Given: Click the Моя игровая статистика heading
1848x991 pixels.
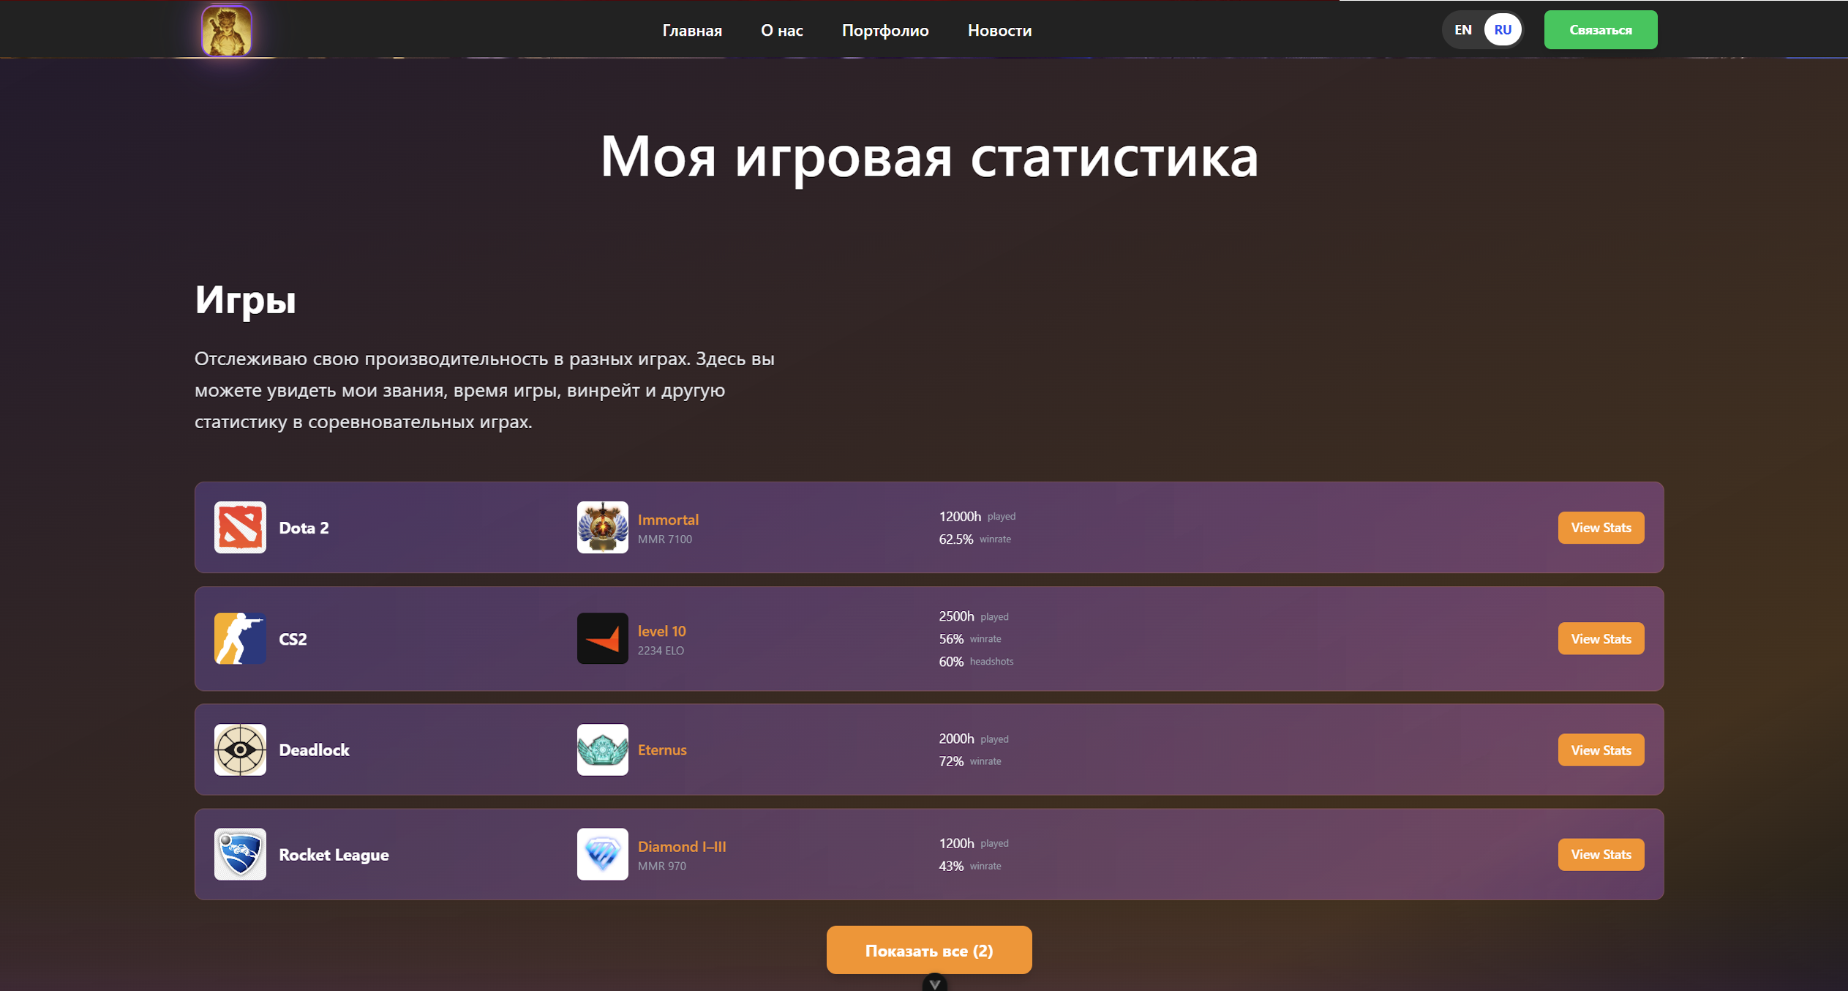Looking at the screenshot, I should [x=929, y=157].
